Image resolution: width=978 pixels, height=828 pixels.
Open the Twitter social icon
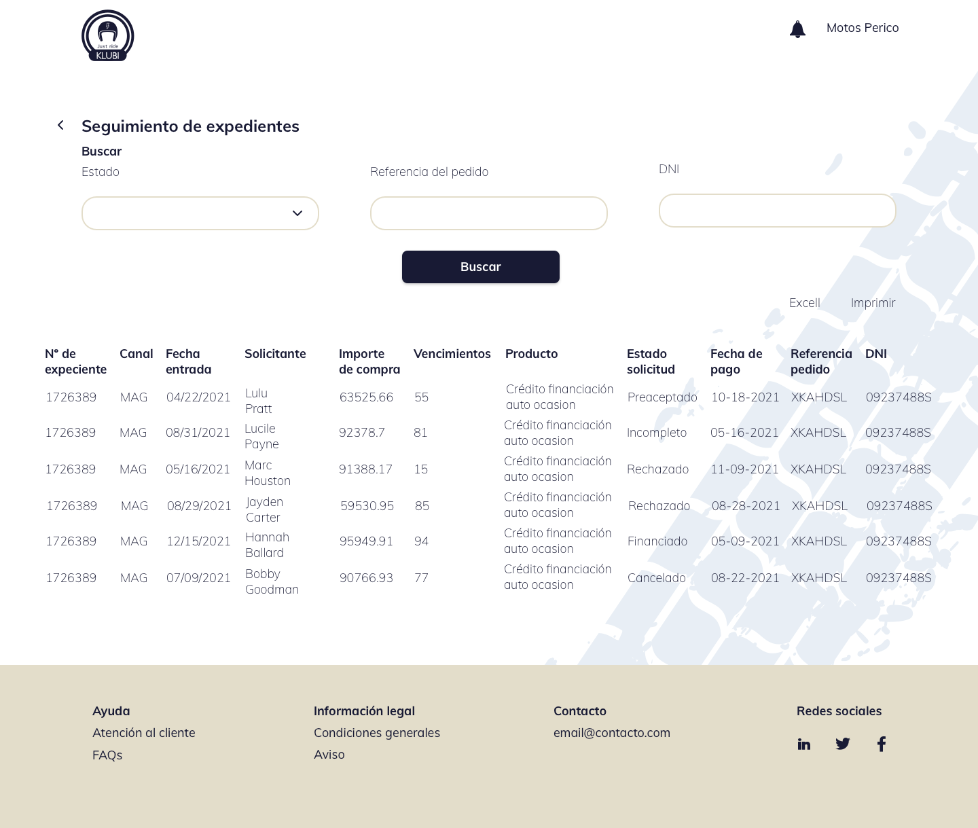843,744
